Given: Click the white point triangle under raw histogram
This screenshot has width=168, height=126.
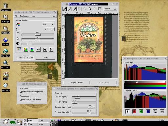Looking at the screenshot, I should click(x=166, y=82).
